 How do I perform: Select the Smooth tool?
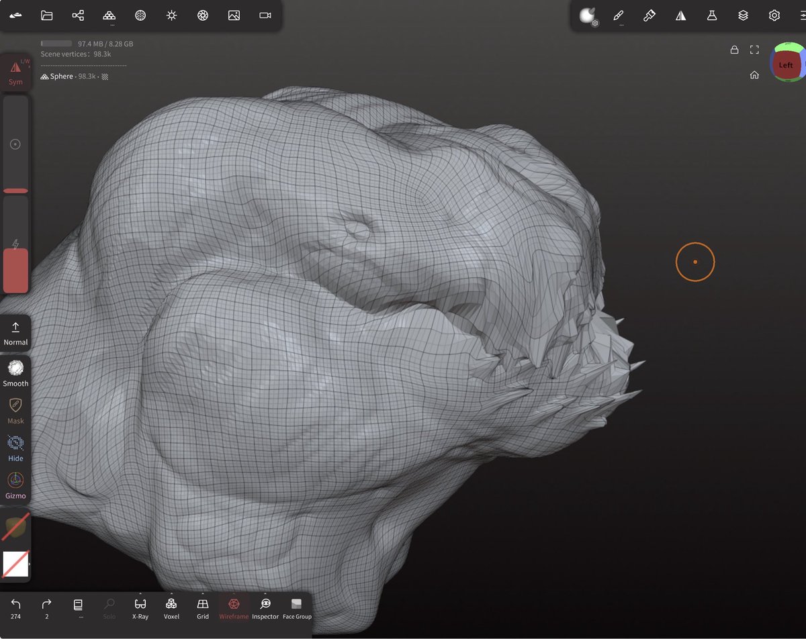(15, 371)
